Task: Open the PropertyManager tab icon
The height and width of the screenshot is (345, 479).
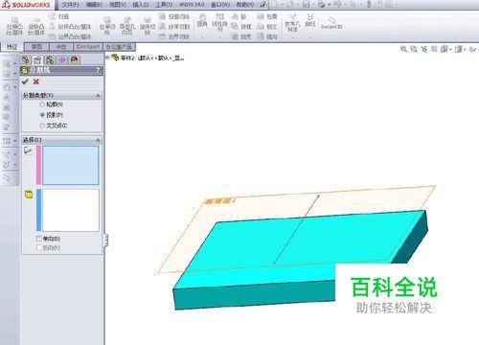Action: (37, 59)
